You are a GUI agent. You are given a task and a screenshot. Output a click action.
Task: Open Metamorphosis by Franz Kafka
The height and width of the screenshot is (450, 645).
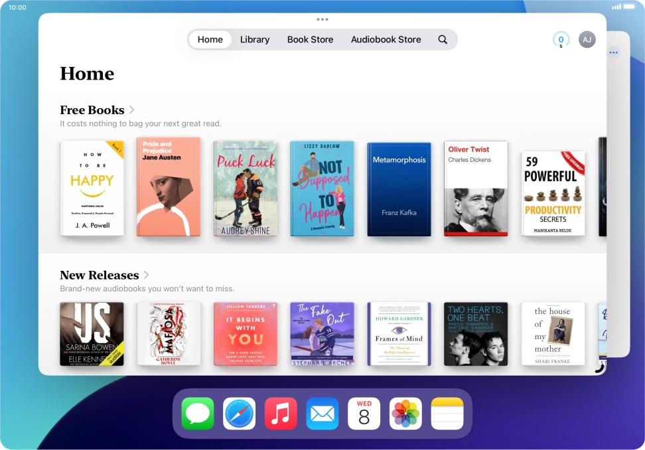click(399, 189)
